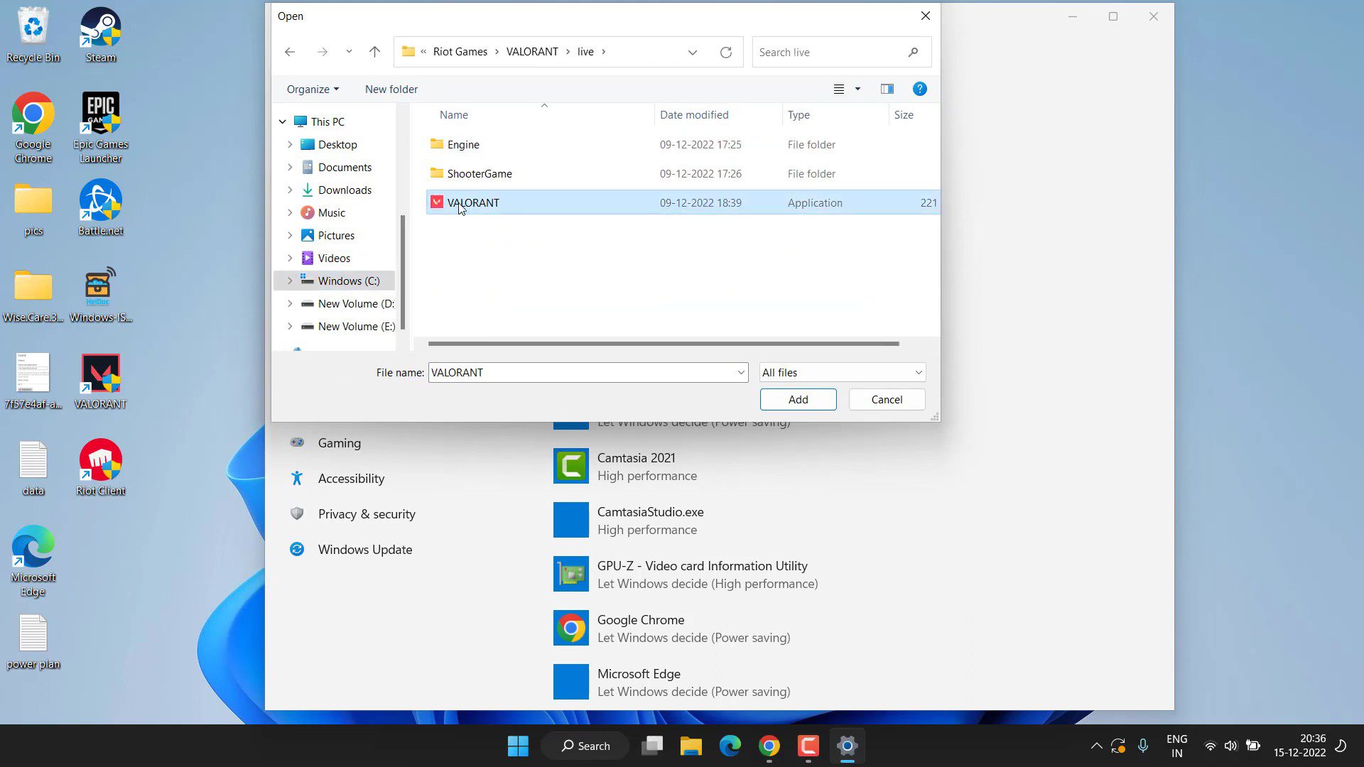Open Riot Client desktop shortcut
This screenshot has width=1364, height=767.
[x=100, y=468]
